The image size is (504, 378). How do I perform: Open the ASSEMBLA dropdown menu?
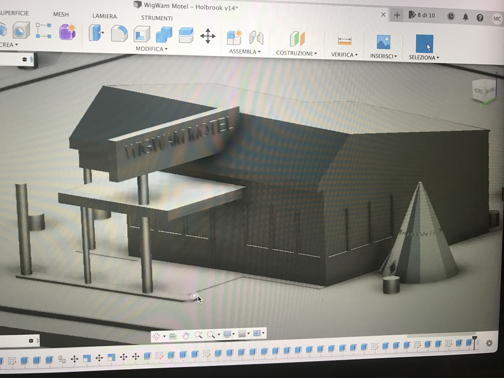click(245, 52)
